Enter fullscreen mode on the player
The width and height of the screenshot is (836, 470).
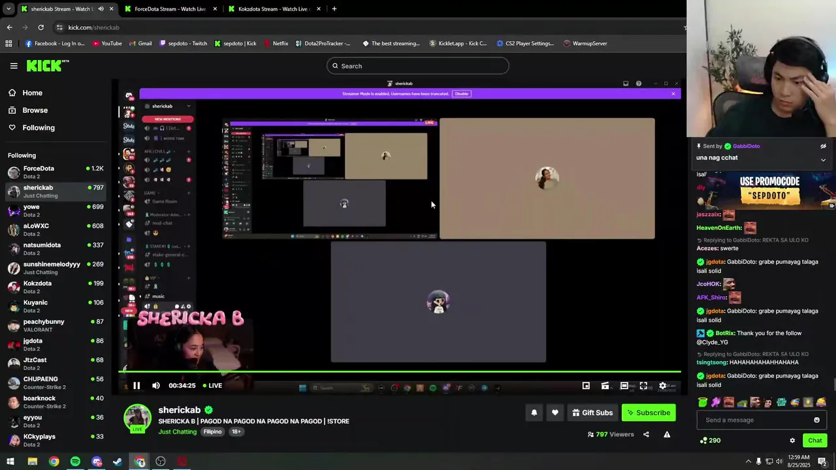pyautogui.click(x=643, y=386)
